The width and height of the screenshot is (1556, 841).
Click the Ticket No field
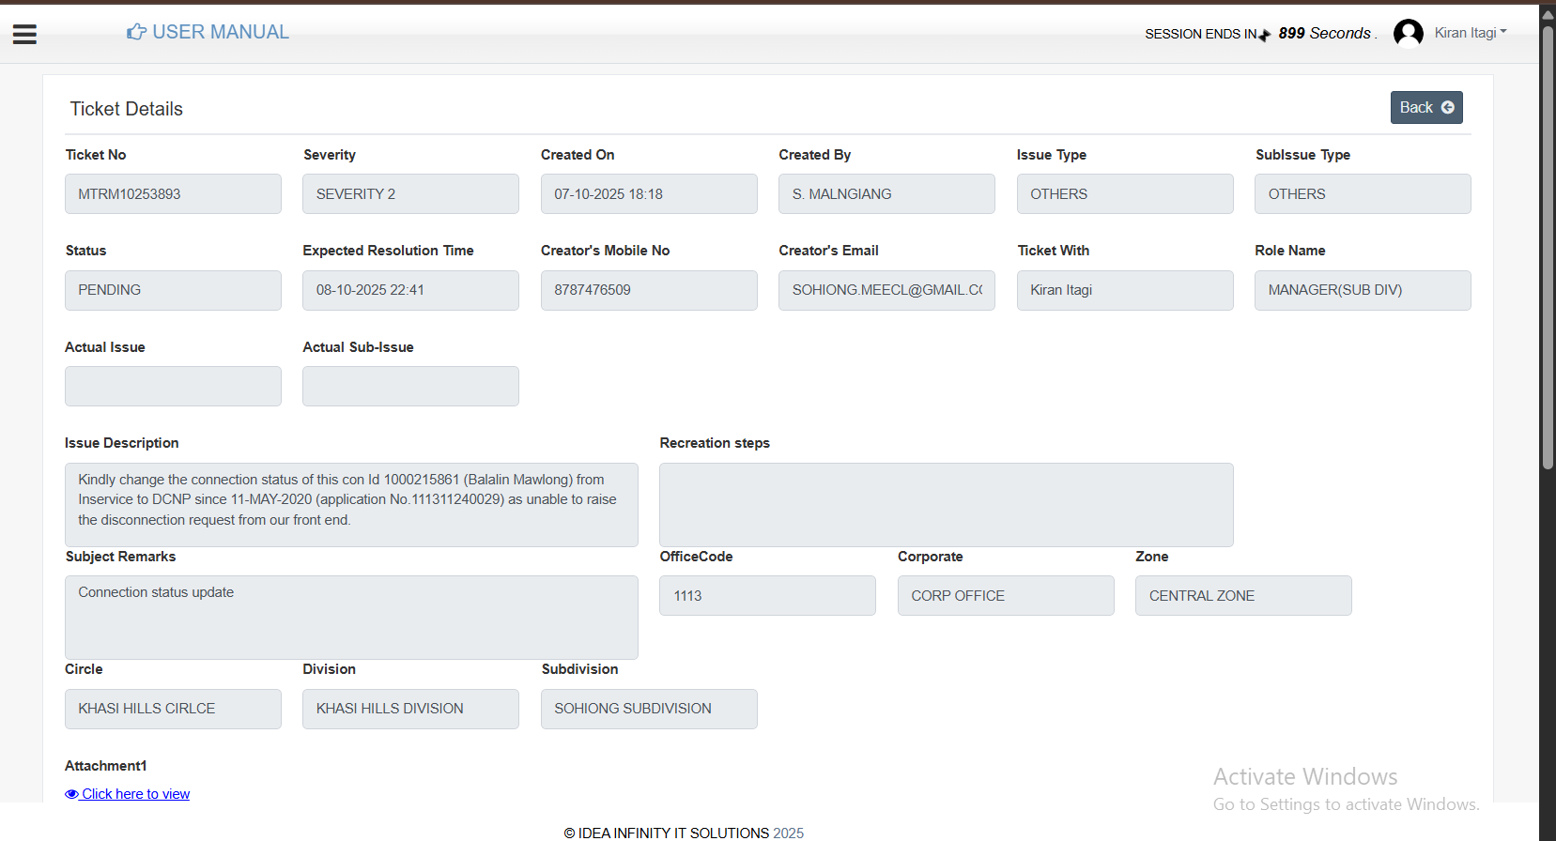pos(173,194)
